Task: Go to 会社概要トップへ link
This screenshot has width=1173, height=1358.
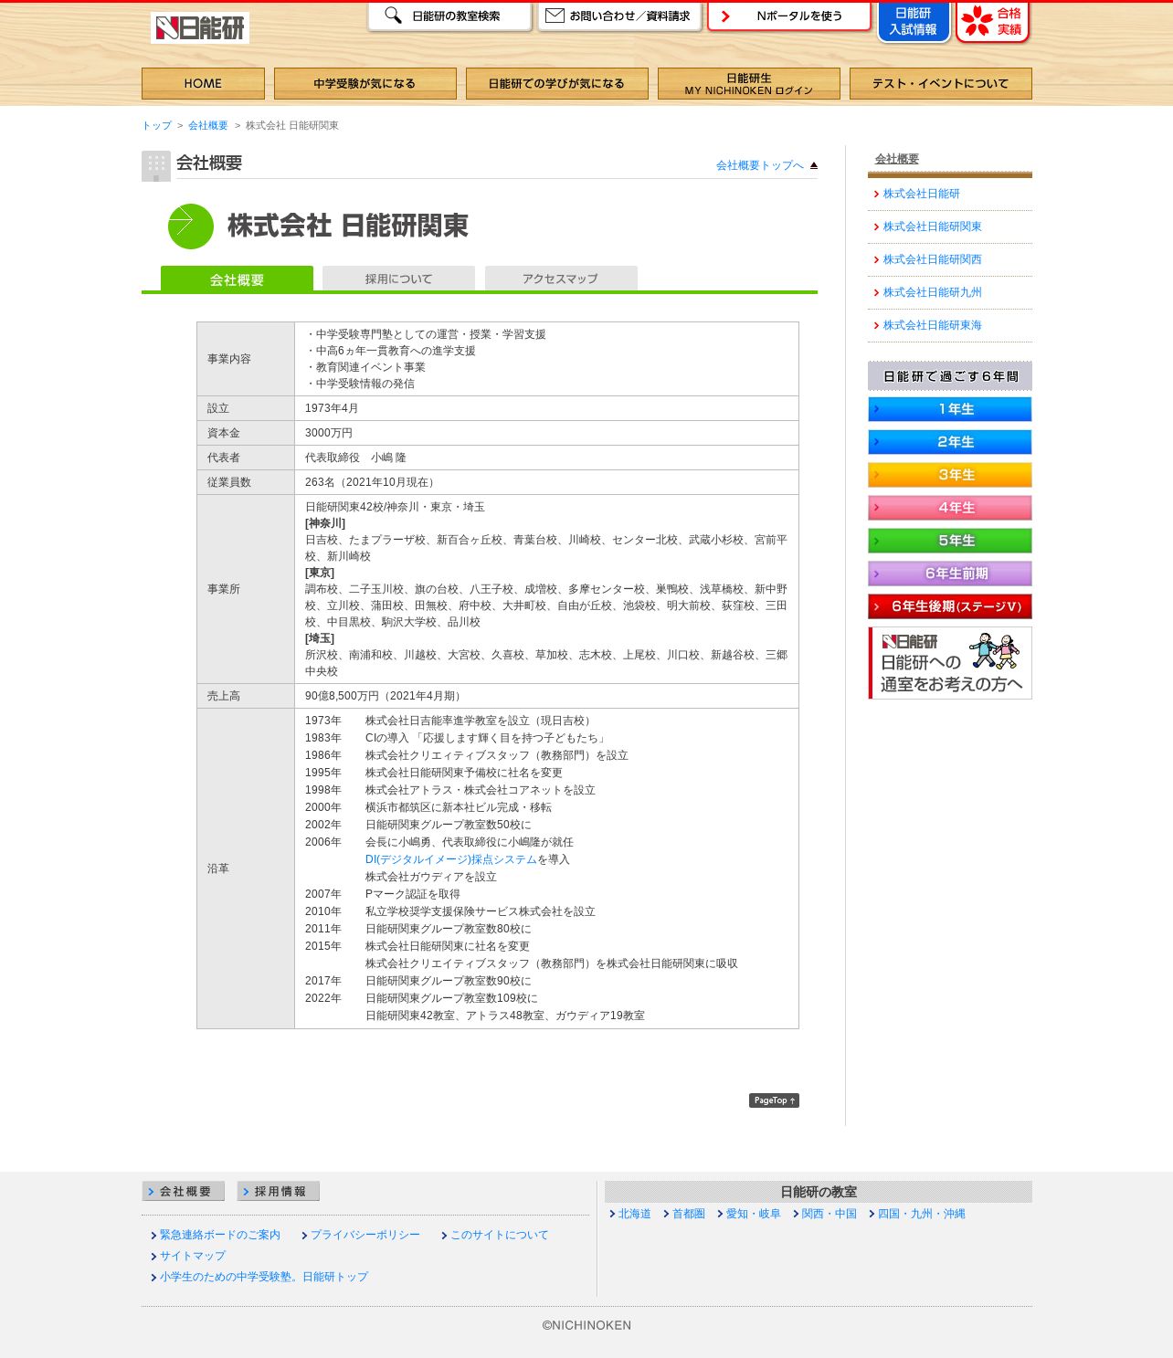Action: pos(760,165)
